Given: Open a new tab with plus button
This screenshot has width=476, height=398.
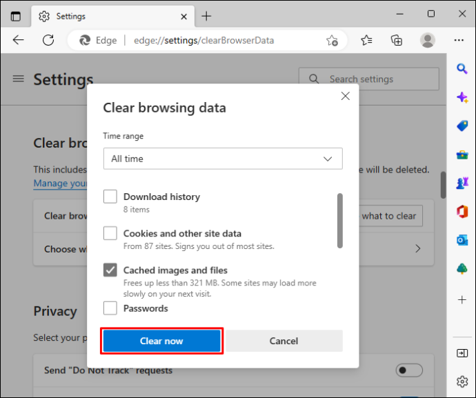Looking at the screenshot, I should (206, 16).
